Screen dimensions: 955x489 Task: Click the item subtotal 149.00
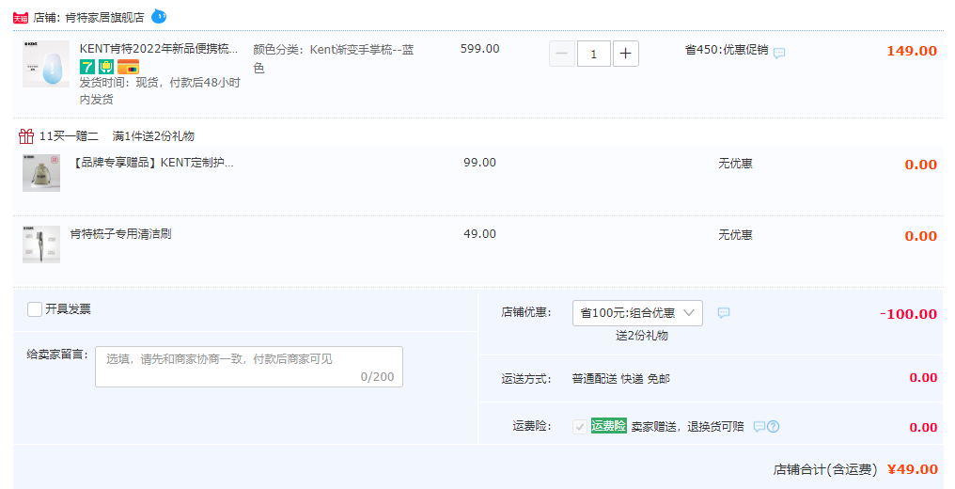912,51
